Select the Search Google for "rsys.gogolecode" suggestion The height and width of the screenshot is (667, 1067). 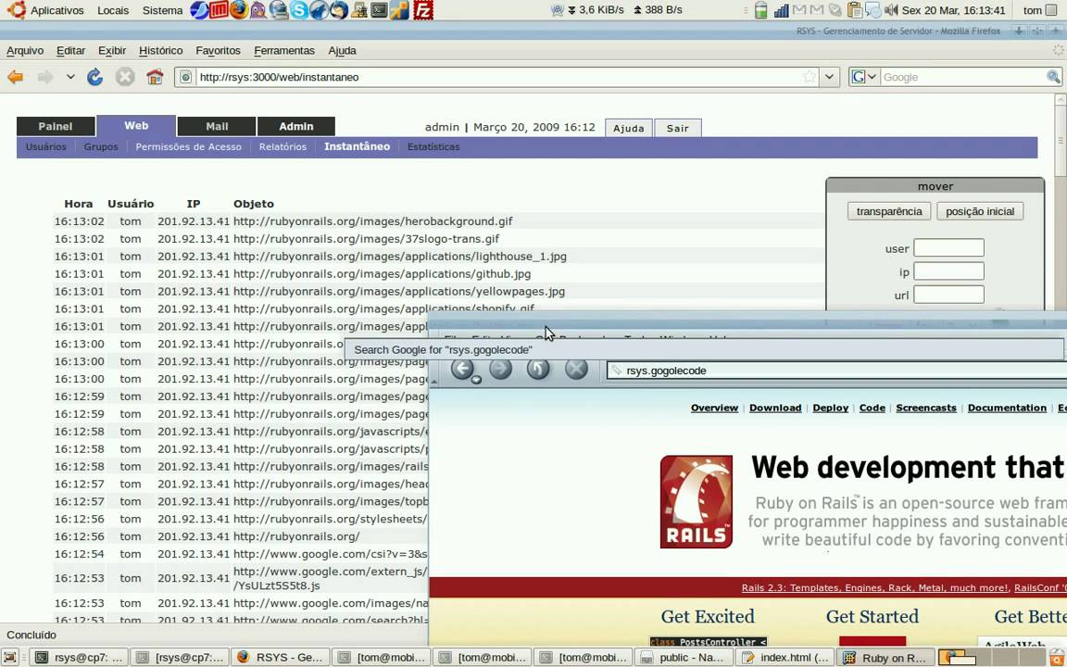point(704,350)
